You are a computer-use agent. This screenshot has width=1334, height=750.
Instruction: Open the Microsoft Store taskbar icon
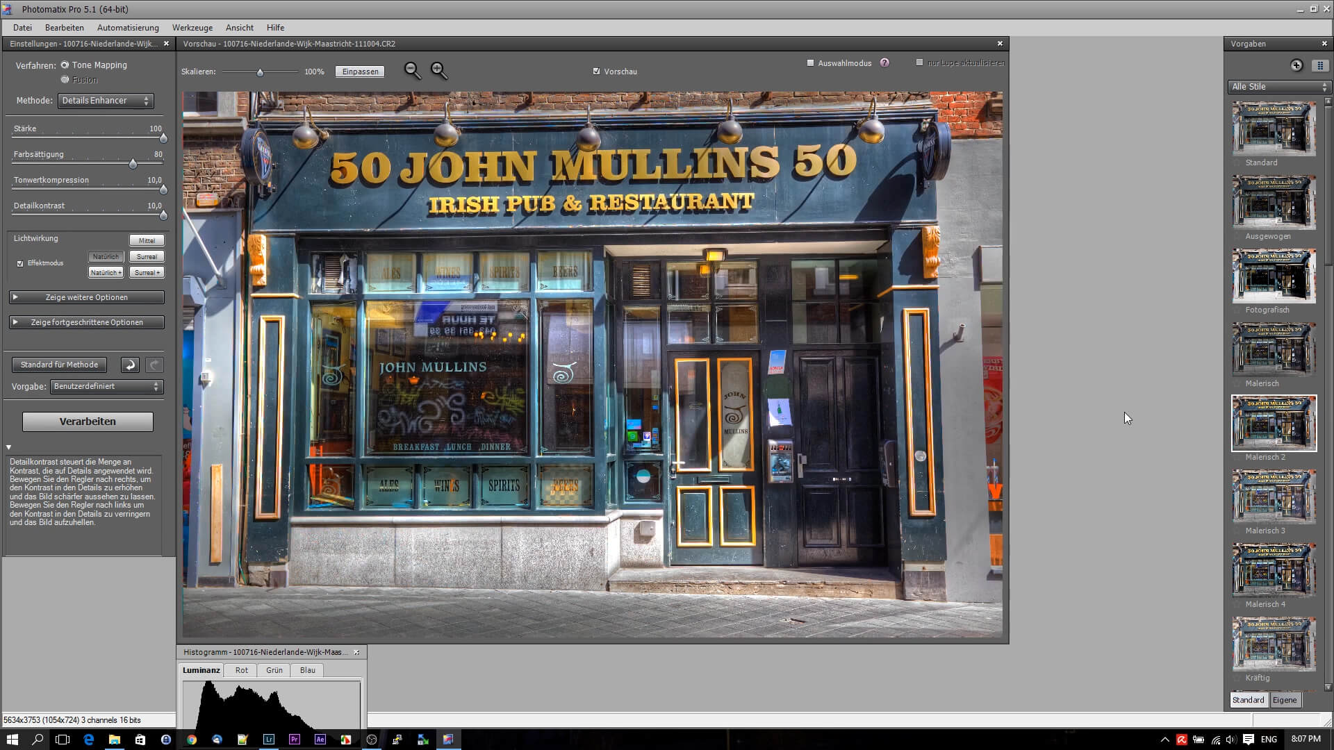pyautogui.click(x=140, y=740)
